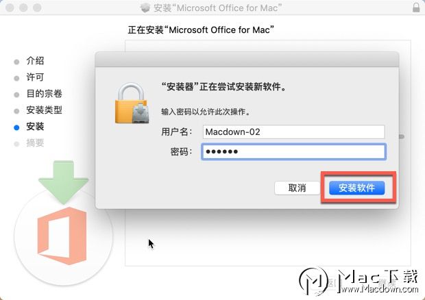Click the progress bar end behind dialog

tap(402, 137)
